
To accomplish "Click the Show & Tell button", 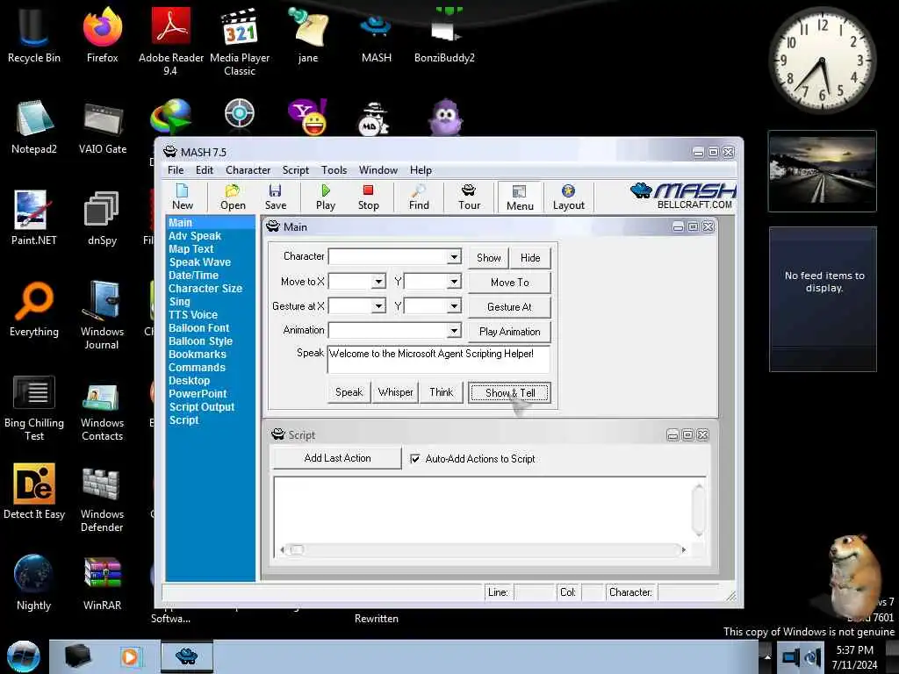I will coord(510,393).
